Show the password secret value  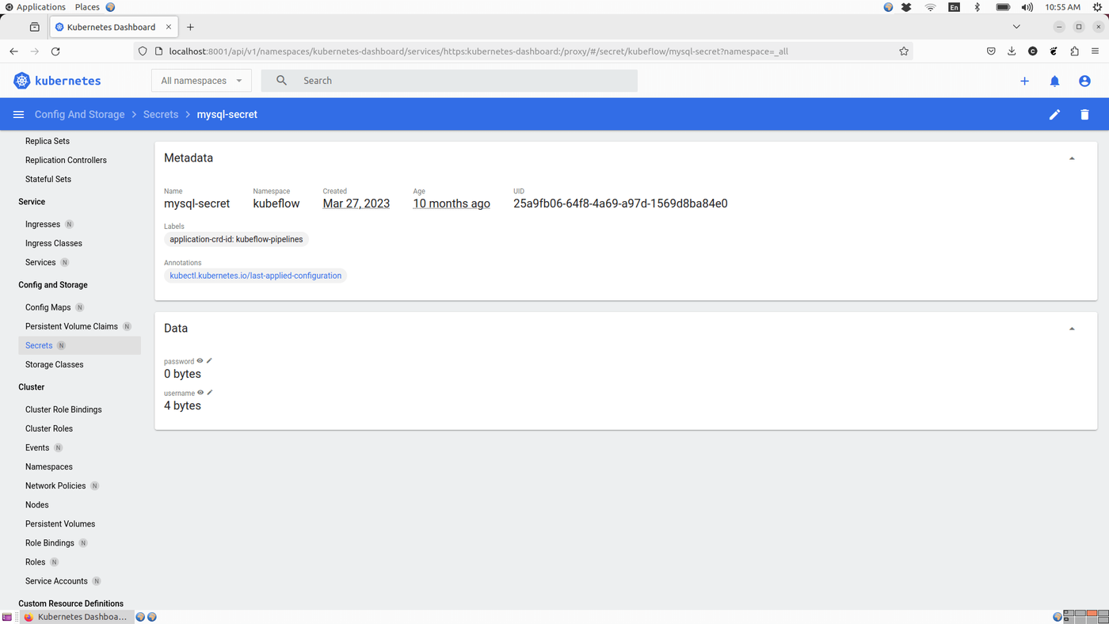click(x=200, y=361)
